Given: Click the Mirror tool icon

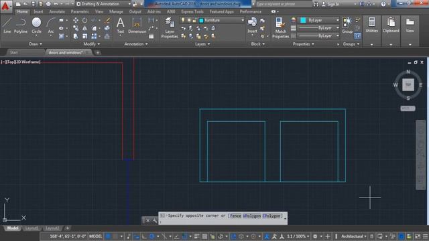Looking at the screenshot, I should click(84, 28).
